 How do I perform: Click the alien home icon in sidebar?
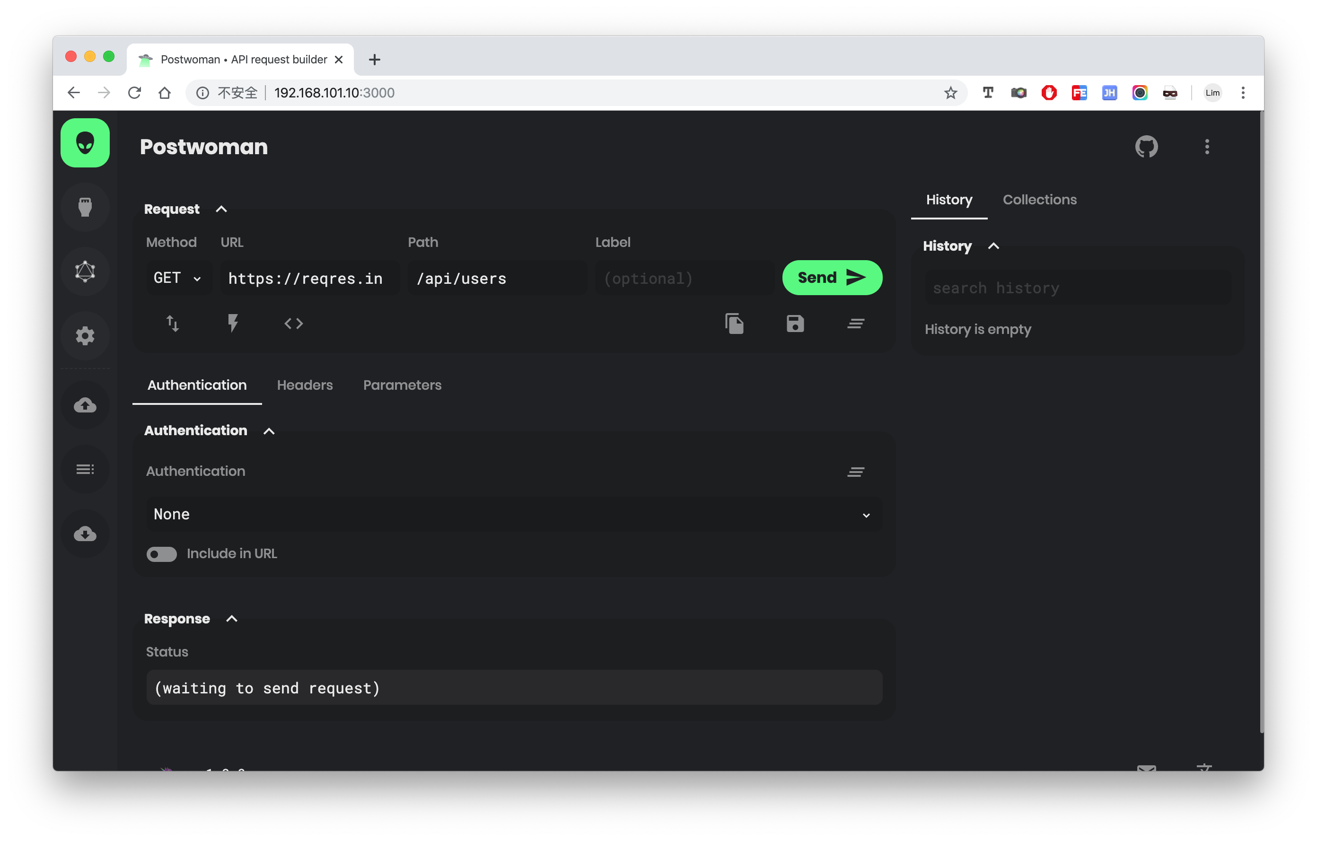coord(85,143)
